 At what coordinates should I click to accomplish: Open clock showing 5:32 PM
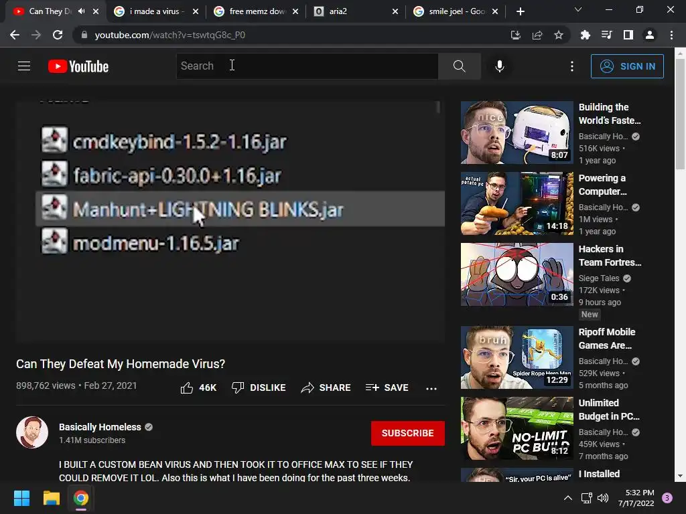tap(636, 498)
